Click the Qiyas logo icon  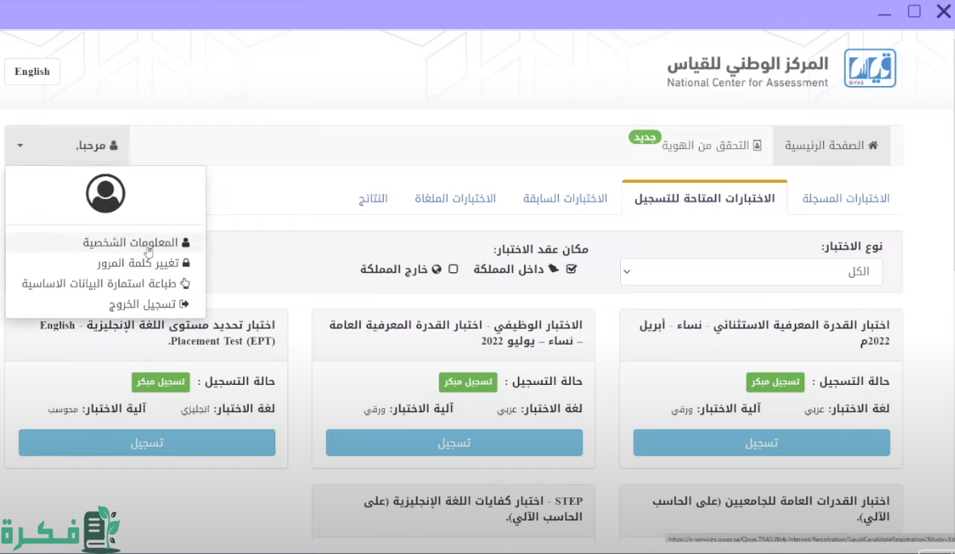click(870, 68)
